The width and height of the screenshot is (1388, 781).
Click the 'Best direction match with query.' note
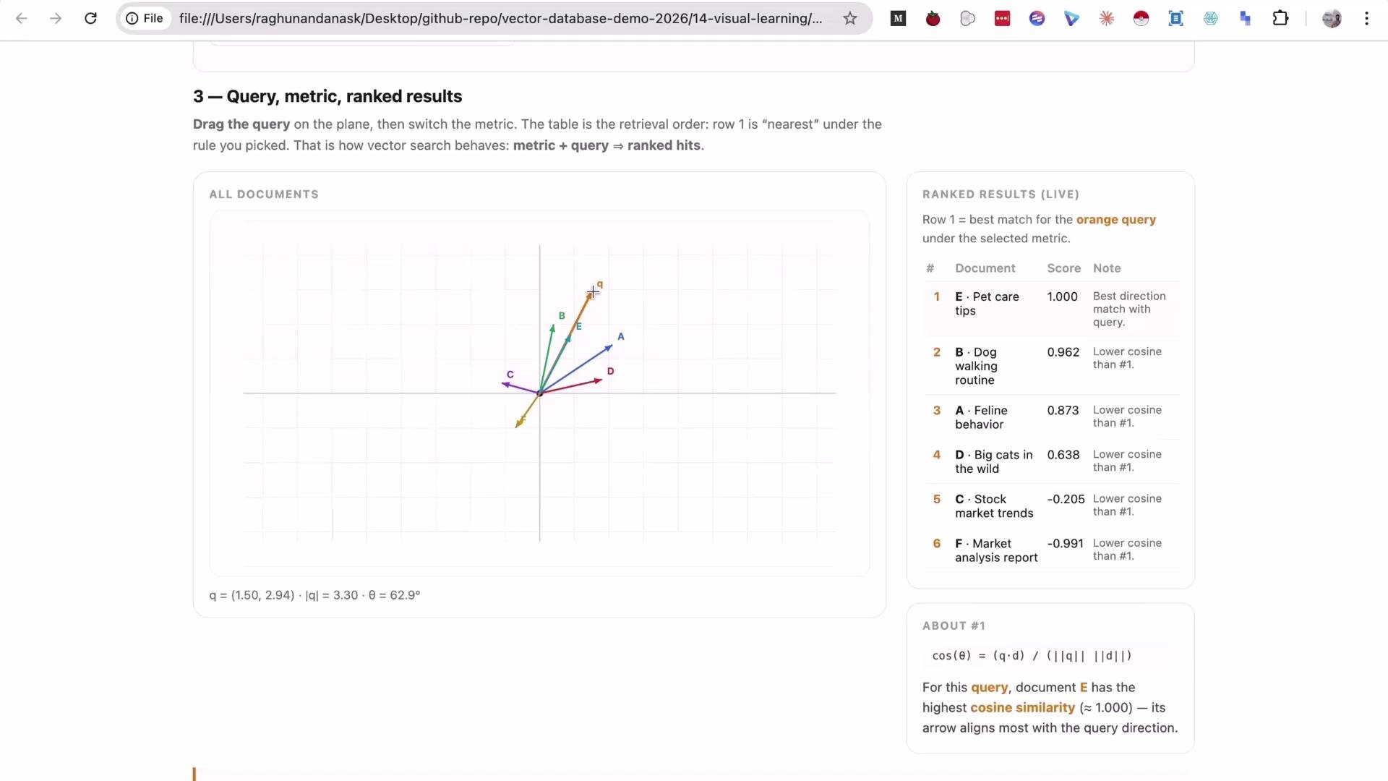(x=1129, y=310)
